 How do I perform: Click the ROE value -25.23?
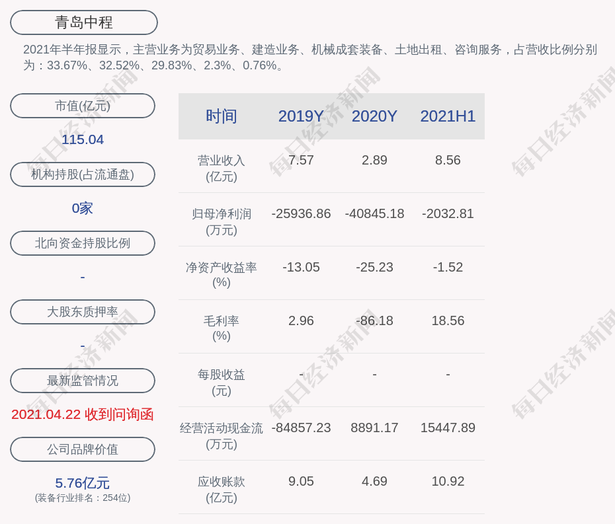[x=374, y=267]
